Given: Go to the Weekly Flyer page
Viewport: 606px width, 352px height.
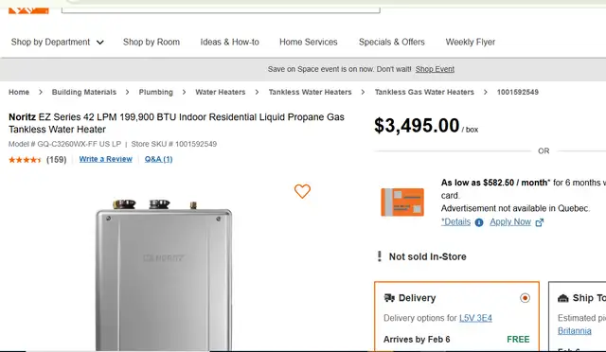Looking at the screenshot, I should pyautogui.click(x=471, y=43).
